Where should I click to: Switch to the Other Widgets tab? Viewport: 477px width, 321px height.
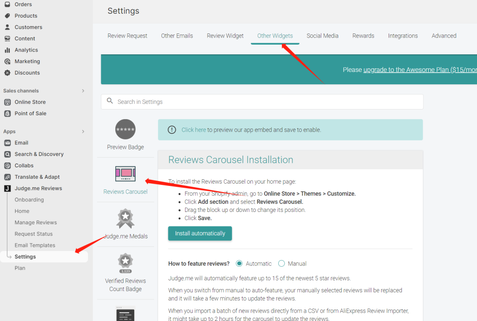pyautogui.click(x=275, y=36)
